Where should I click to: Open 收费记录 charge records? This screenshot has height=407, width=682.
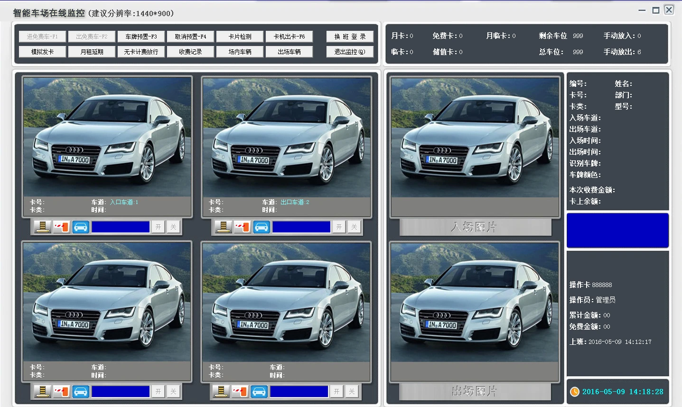point(190,52)
